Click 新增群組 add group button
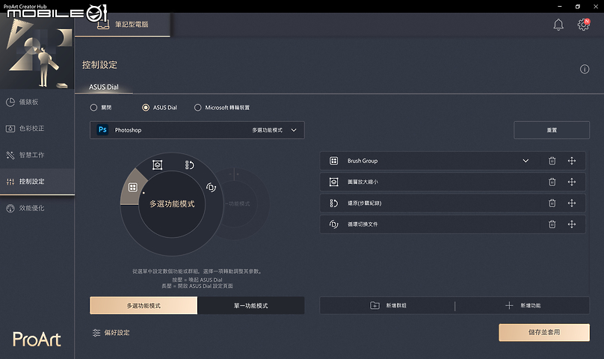Image resolution: width=604 pixels, height=359 pixels. (x=387, y=305)
